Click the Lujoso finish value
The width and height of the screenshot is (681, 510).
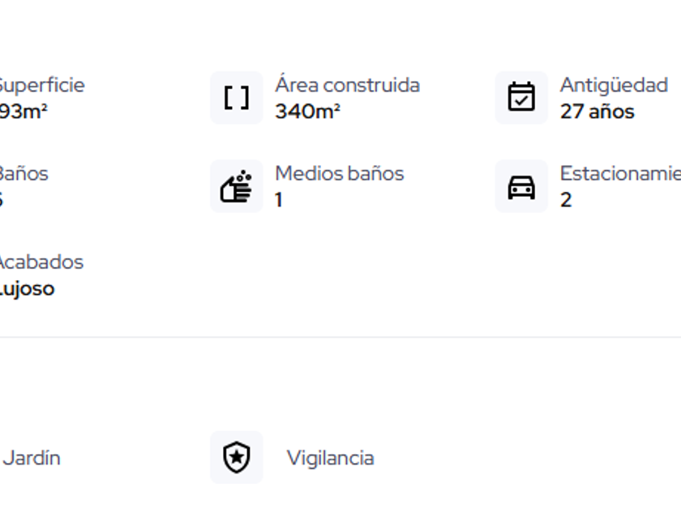pos(28,289)
